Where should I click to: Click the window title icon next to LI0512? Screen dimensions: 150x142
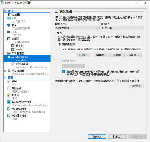click(2, 3)
